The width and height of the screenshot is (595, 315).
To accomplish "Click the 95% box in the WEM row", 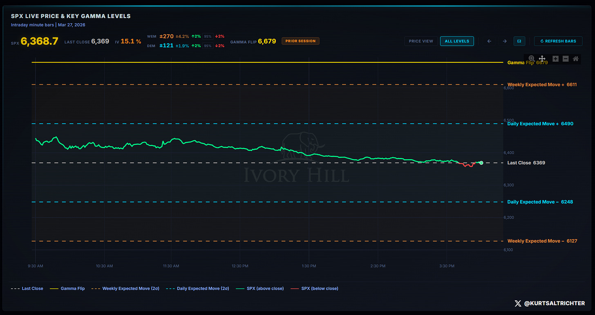I will [x=208, y=36].
